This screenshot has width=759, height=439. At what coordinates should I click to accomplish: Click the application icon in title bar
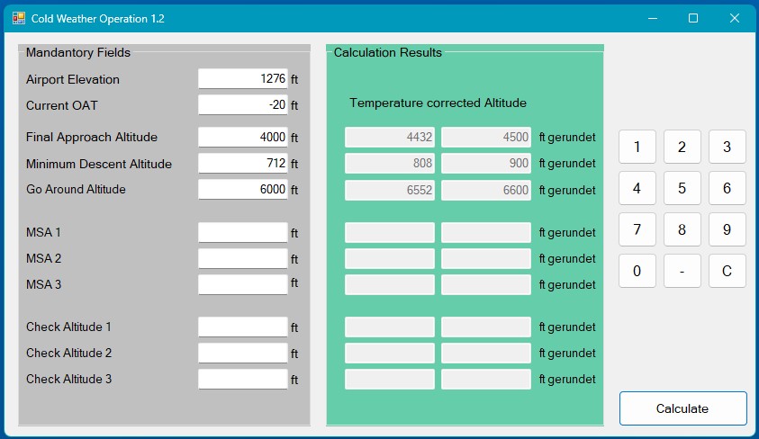pos(19,18)
